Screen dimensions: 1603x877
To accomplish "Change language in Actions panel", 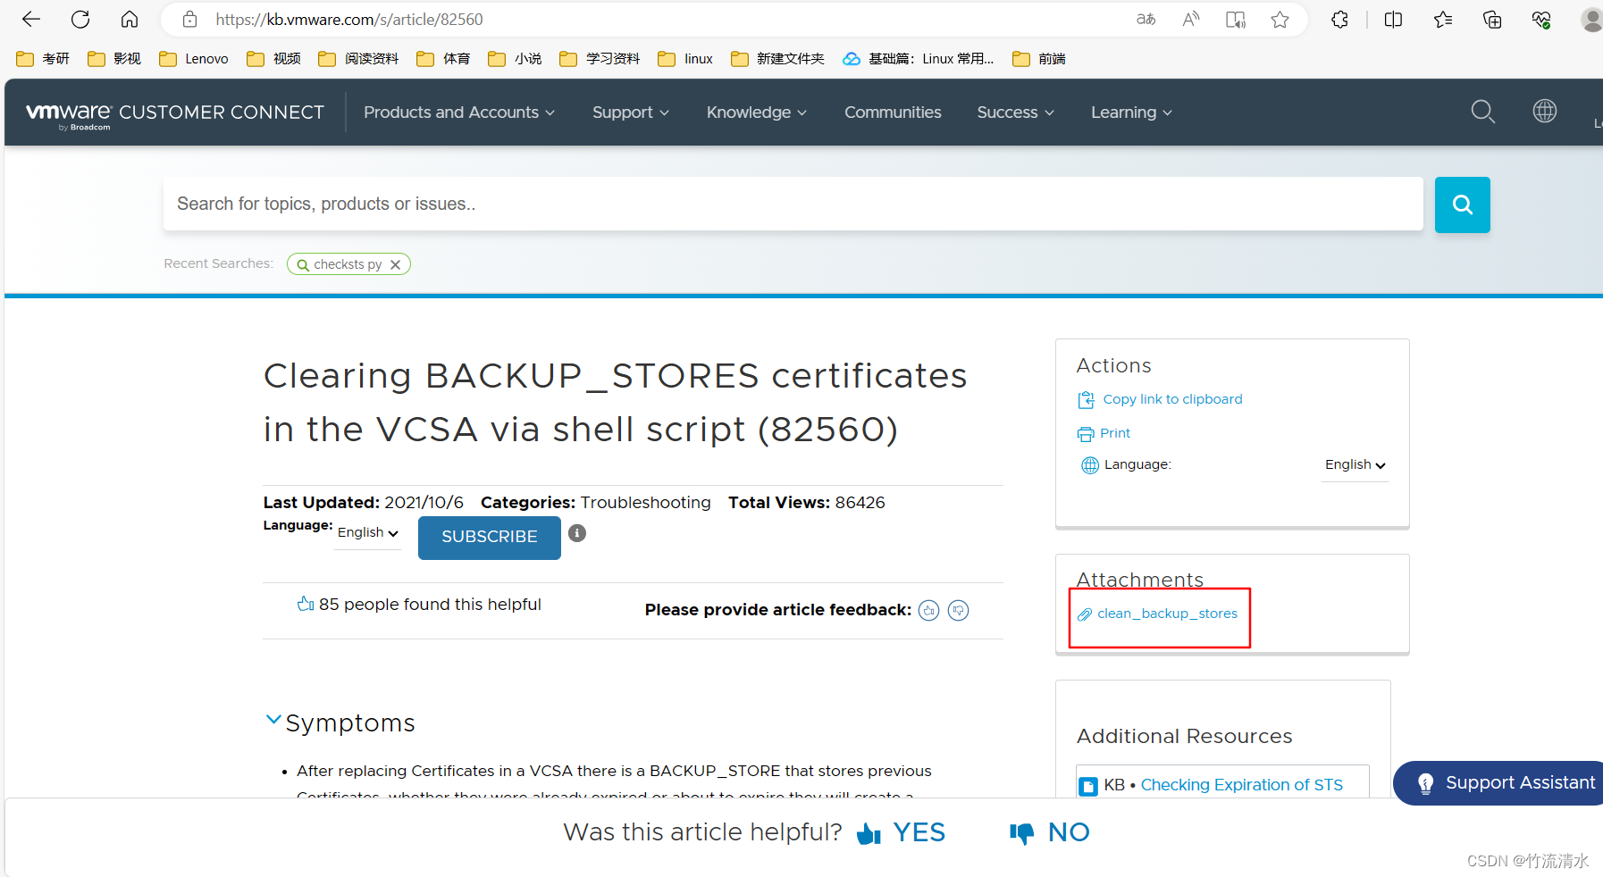I will (1355, 465).
